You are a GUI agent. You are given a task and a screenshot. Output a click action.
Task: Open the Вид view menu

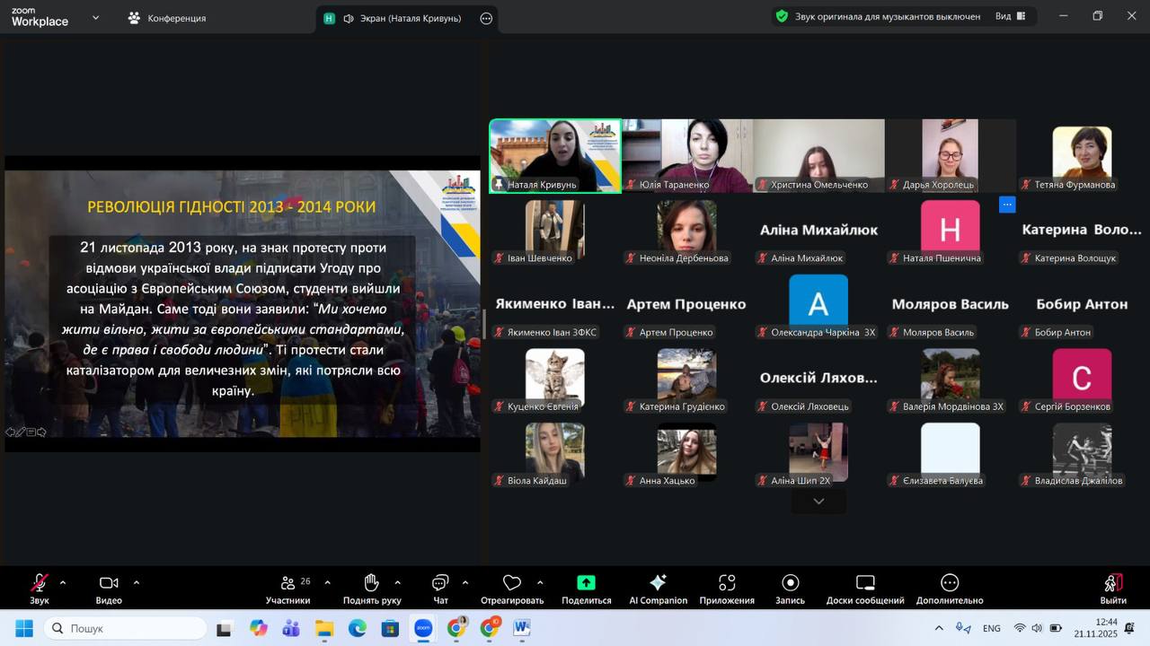coord(1010,16)
